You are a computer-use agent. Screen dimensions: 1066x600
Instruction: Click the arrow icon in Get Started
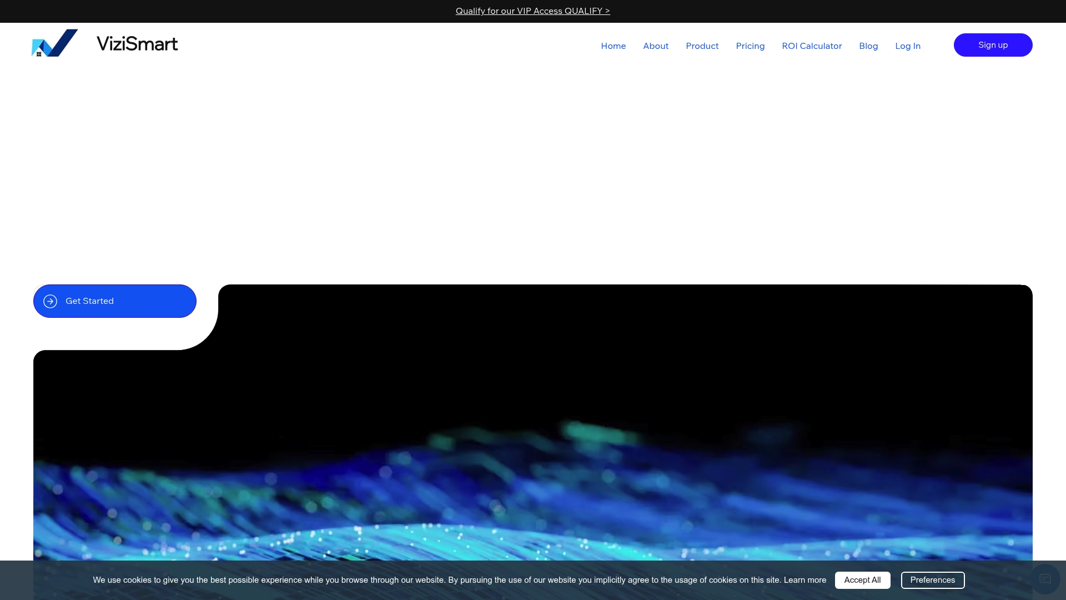pyautogui.click(x=51, y=301)
